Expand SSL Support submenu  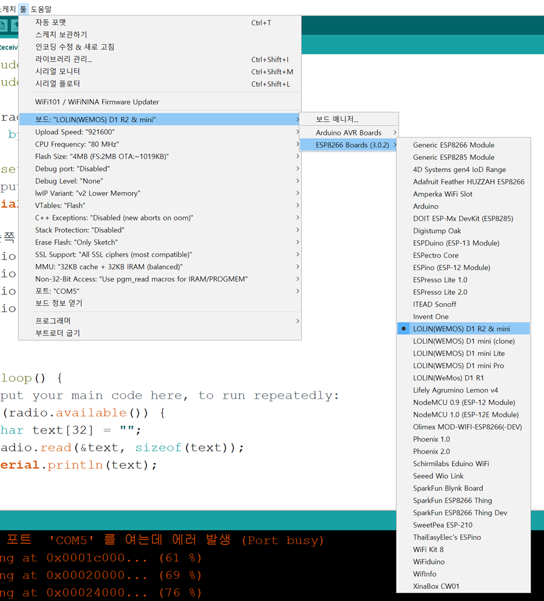click(160, 254)
